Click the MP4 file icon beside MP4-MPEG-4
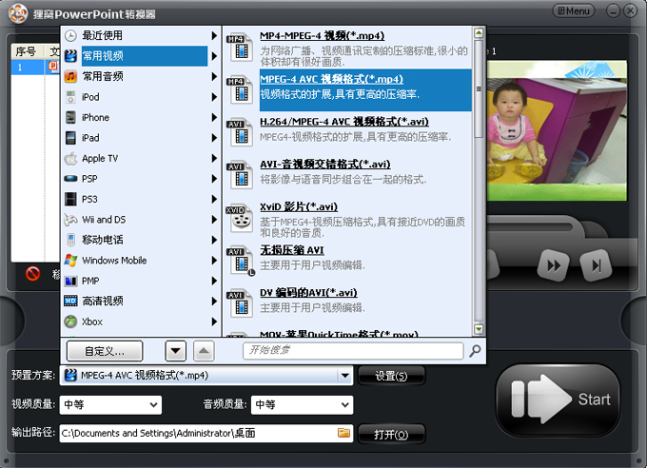Image resolution: width=647 pixels, height=468 pixels. [241, 47]
